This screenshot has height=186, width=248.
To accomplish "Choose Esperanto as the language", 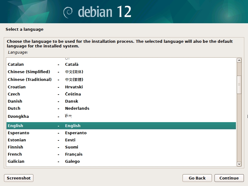I will (x=18, y=133).
